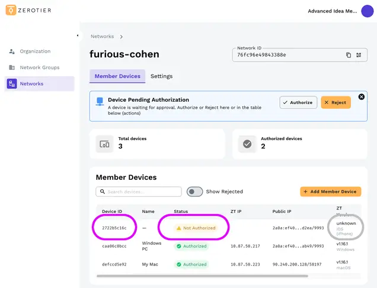377x288 pixels.
Task: Click the Authorized devices check icon
Action: click(247, 144)
